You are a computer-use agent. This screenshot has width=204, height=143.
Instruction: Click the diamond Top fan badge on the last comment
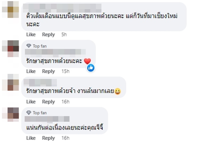pos(29,113)
